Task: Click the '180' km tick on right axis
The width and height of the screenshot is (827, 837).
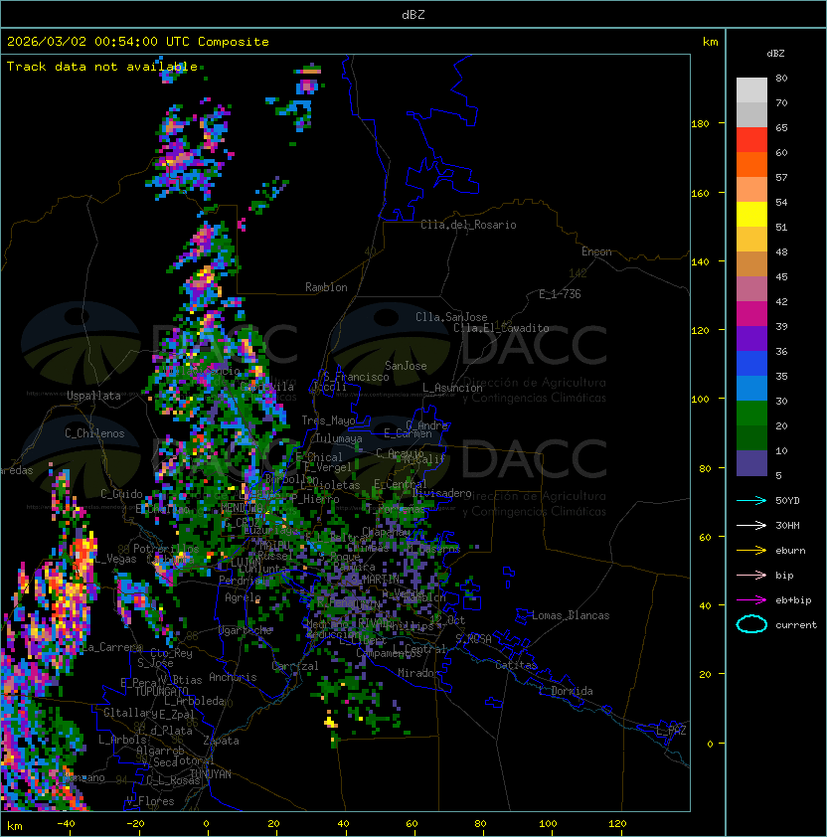Action: 700,124
